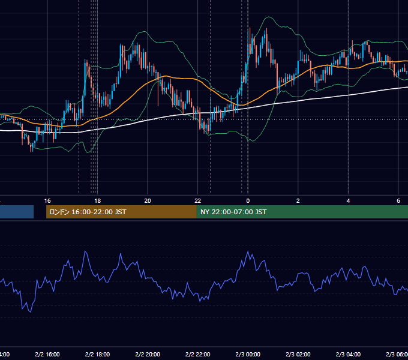Click the 2/3 00:00 indicator time label
The height and width of the screenshot is (360, 408).
[248, 354]
